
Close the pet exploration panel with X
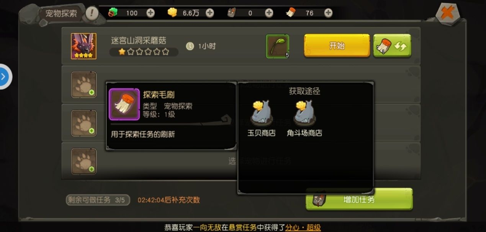click(447, 14)
